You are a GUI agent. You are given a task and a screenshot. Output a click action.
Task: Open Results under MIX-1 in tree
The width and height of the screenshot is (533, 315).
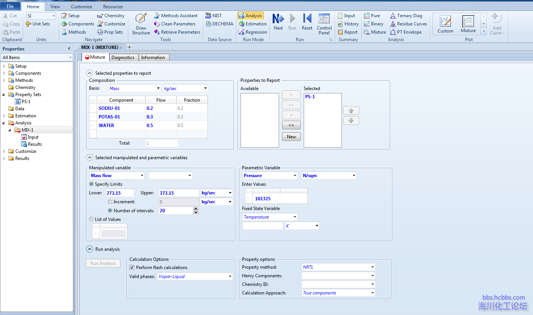pyautogui.click(x=35, y=144)
